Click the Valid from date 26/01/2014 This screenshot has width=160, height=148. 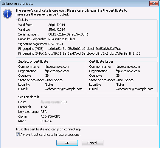57,25
